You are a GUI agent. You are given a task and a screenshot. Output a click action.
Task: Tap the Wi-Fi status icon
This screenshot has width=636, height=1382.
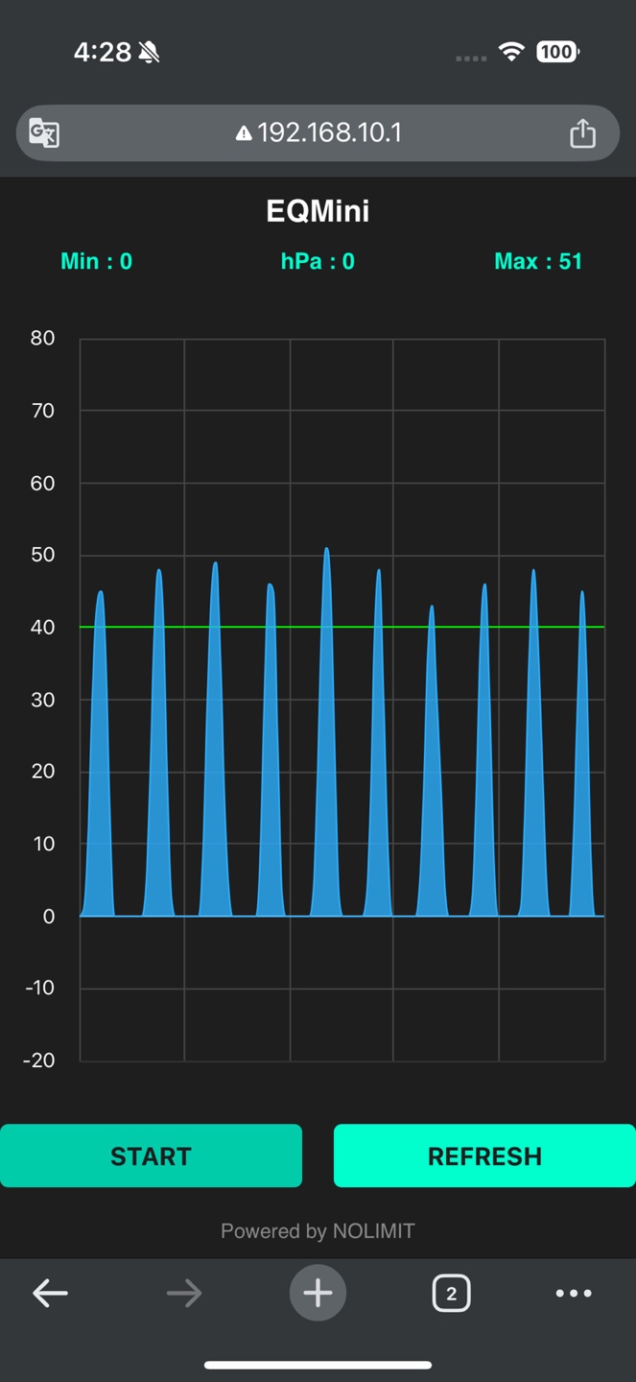pos(512,52)
